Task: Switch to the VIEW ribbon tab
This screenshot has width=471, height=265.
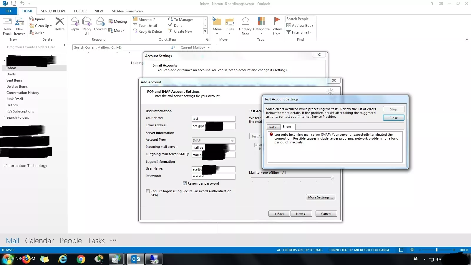Action: click(x=99, y=11)
